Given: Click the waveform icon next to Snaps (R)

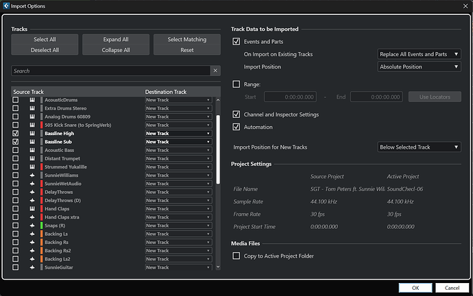Looking at the screenshot, I should pyautogui.click(x=32, y=225).
